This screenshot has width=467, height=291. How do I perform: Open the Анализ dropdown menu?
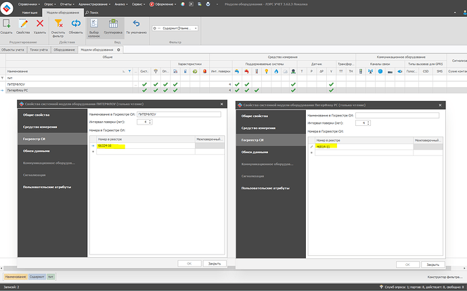tap(121, 4)
